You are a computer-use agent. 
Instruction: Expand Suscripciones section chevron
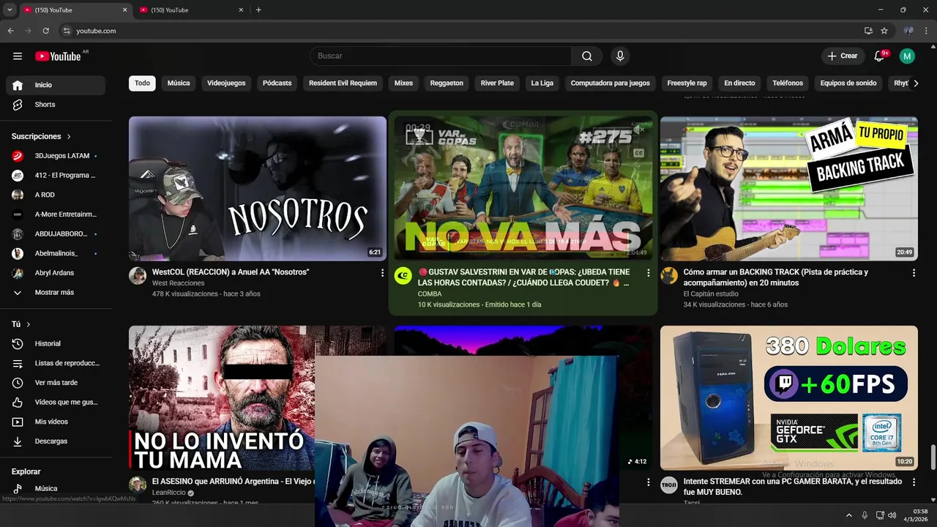click(x=70, y=137)
